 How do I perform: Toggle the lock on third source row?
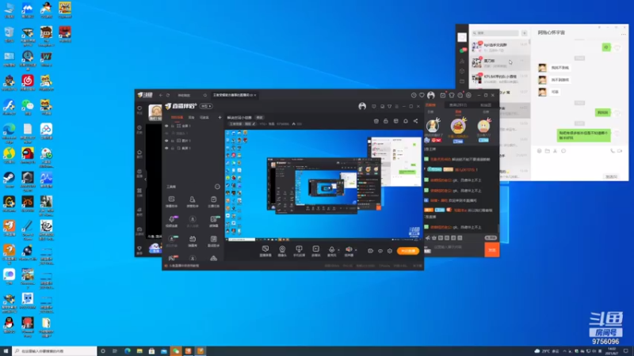[x=173, y=141]
